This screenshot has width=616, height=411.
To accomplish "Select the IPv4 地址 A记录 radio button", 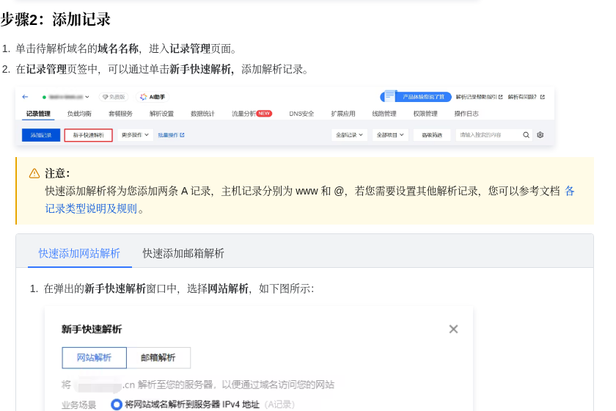I will click(x=117, y=404).
